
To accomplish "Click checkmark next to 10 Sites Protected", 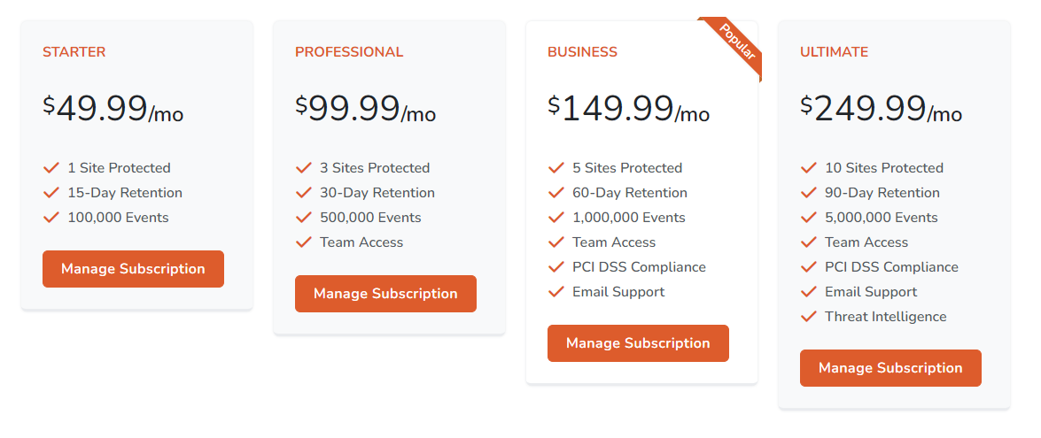I will point(809,167).
